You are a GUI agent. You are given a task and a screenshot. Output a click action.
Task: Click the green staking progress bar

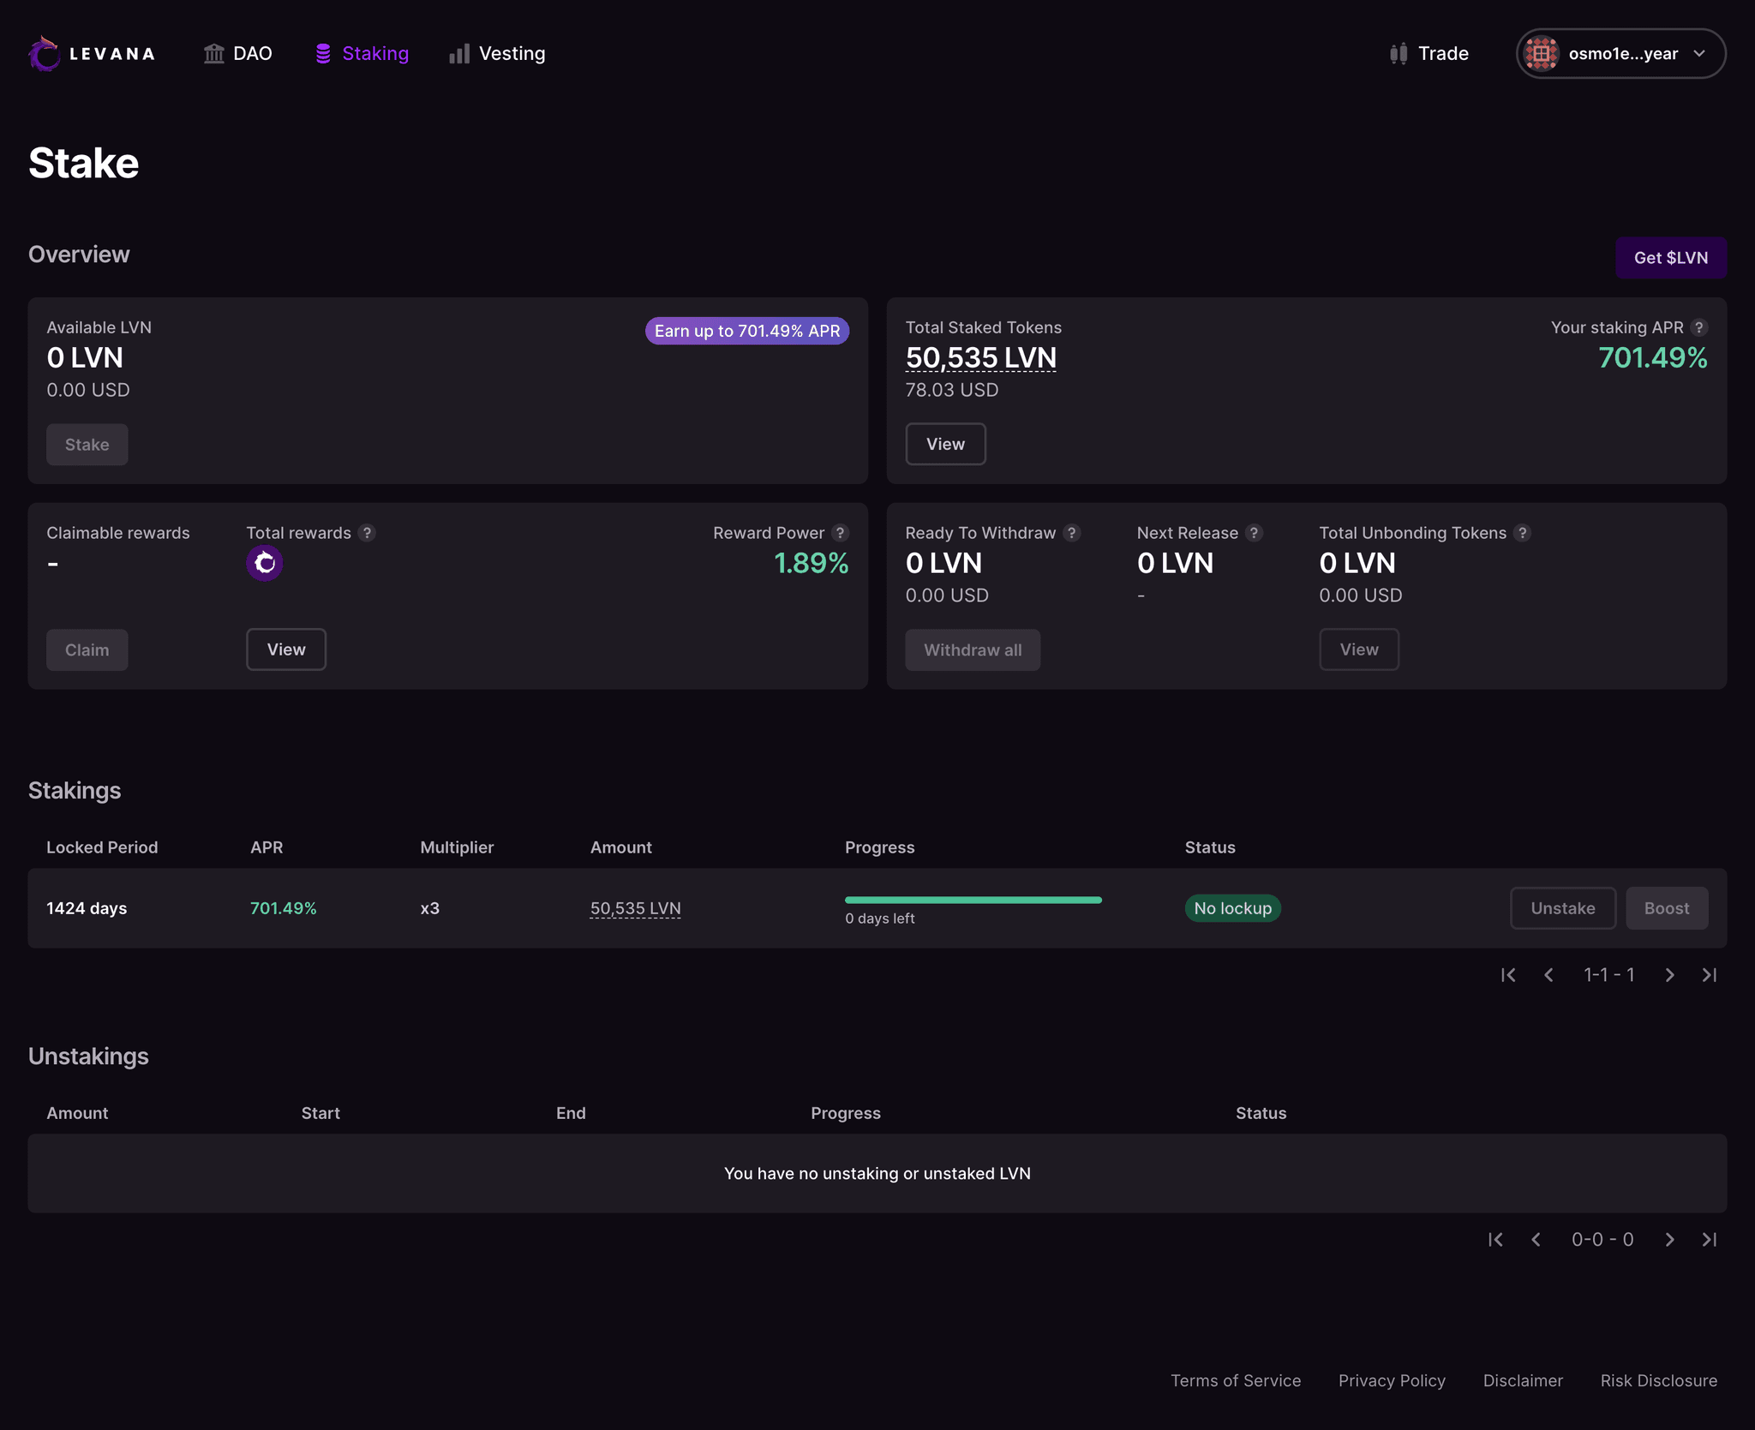pyautogui.click(x=973, y=899)
